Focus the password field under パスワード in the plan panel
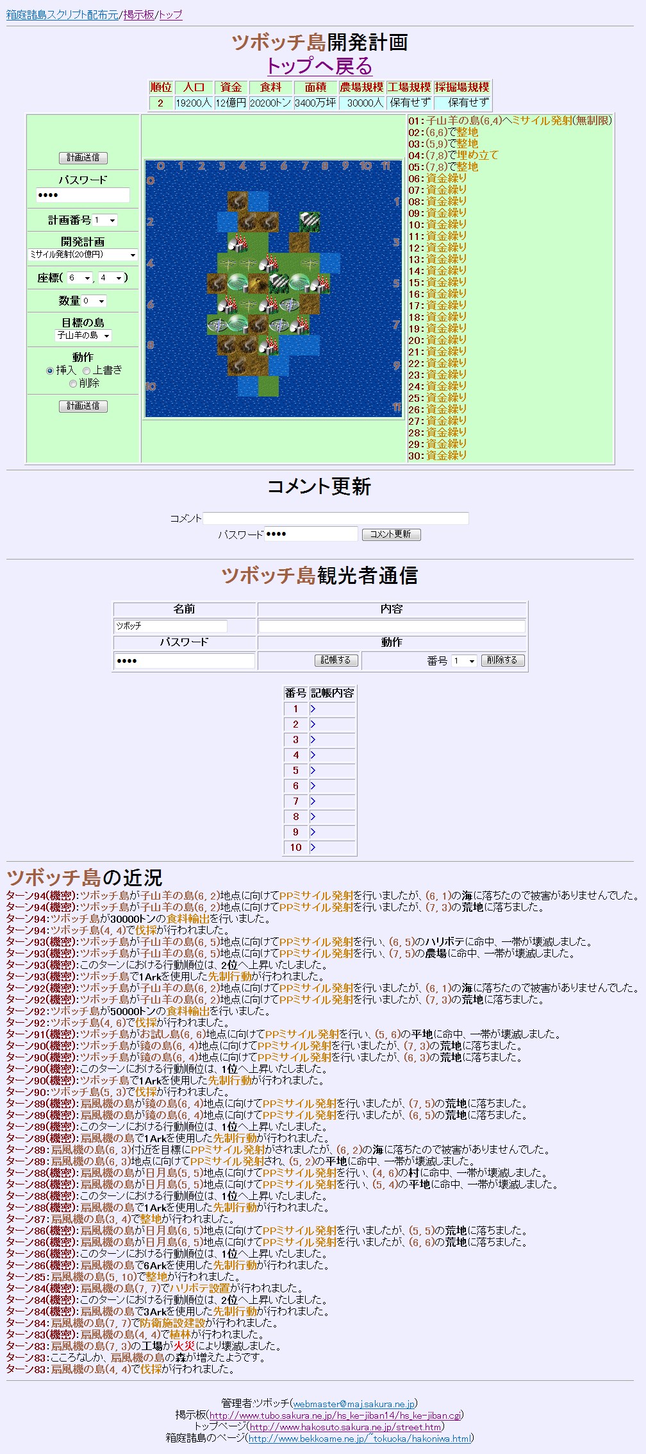This screenshot has width=646, height=1454. pyautogui.click(x=83, y=195)
